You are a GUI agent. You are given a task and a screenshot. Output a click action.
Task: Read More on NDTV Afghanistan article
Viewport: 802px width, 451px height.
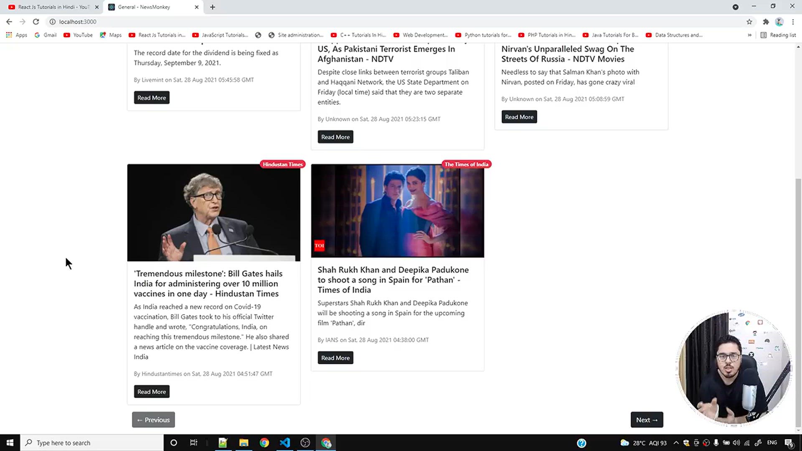tap(335, 137)
